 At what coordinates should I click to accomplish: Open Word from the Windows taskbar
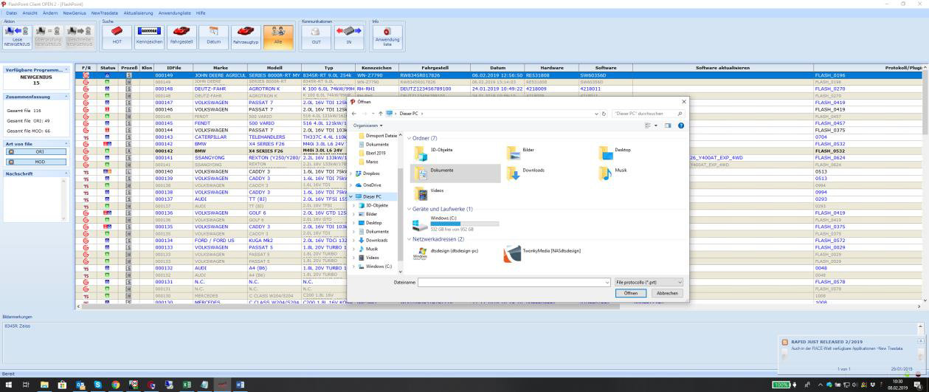pyautogui.click(x=241, y=385)
